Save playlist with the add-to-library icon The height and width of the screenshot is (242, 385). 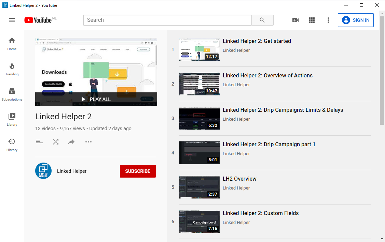[x=39, y=142]
